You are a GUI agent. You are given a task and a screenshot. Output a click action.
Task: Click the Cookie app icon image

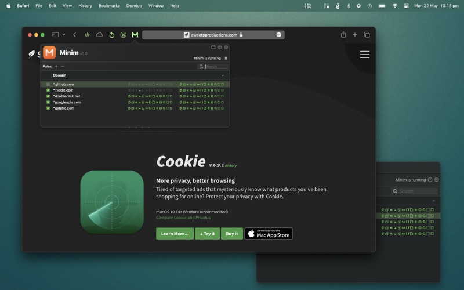pos(112,202)
